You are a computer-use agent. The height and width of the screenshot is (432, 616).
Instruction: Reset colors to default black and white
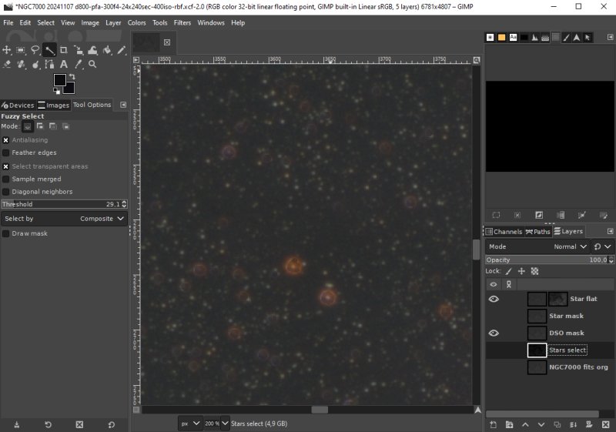click(56, 92)
